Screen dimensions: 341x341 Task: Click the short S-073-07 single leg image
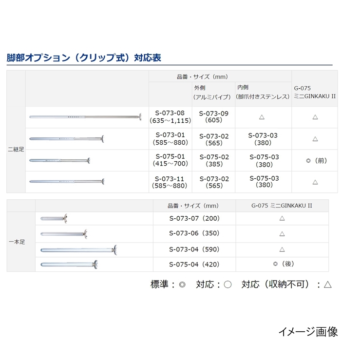coord(54,218)
